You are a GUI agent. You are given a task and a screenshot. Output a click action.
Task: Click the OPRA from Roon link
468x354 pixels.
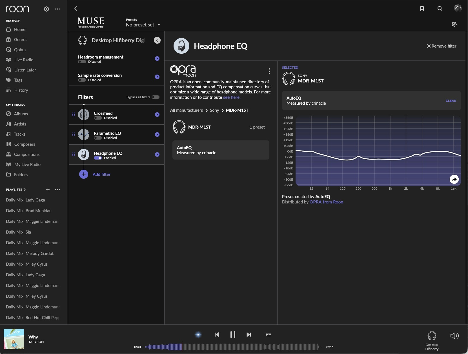pyautogui.click(x=326, y=202)
